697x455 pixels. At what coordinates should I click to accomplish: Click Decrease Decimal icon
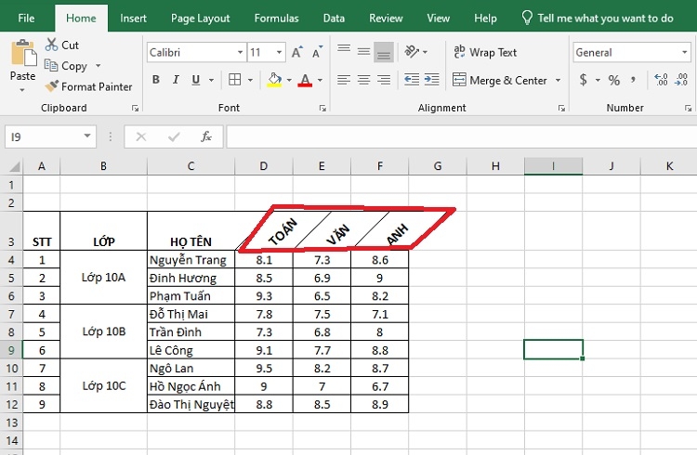pos(681,80)
